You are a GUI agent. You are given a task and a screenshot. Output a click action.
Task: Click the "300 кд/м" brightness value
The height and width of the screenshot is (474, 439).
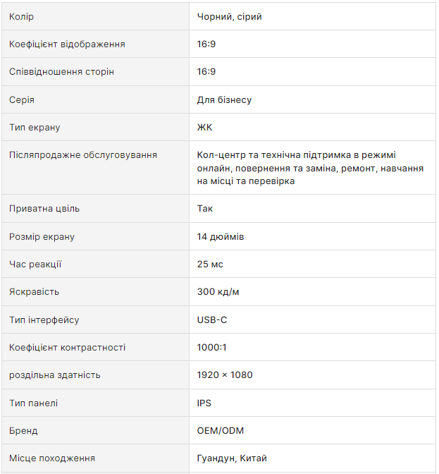tap(218, 292)
